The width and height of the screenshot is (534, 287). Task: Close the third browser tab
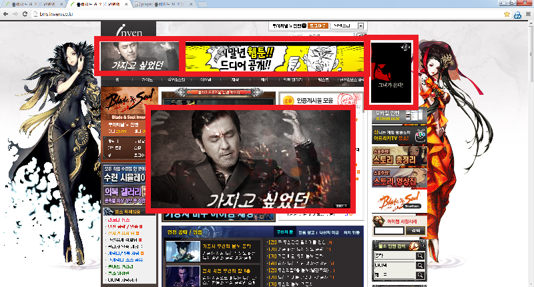click(x=191, y=5)
